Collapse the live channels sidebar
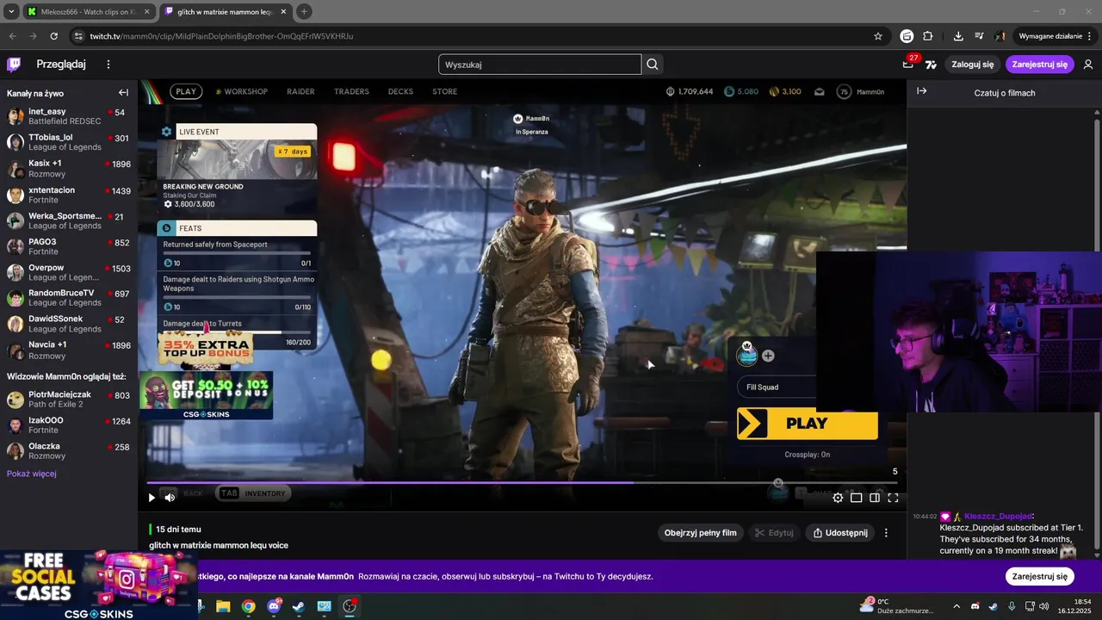 tap(123, 93)
